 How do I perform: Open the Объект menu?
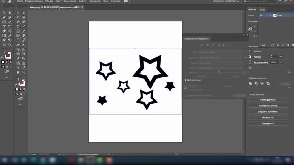[x=49, y=1]
